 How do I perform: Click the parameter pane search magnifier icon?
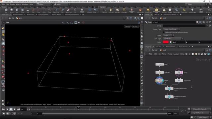coord(204,22)
